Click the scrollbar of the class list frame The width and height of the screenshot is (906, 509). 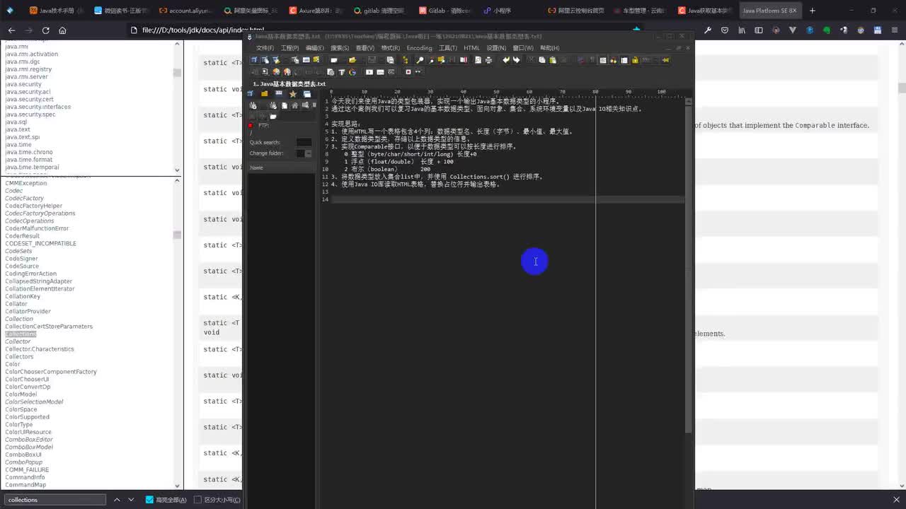[x=177, y=332]
